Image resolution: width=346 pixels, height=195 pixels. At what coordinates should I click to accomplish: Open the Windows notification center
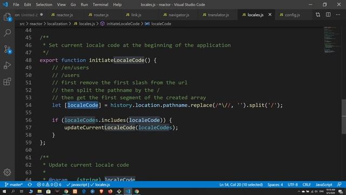coord(341,191)
